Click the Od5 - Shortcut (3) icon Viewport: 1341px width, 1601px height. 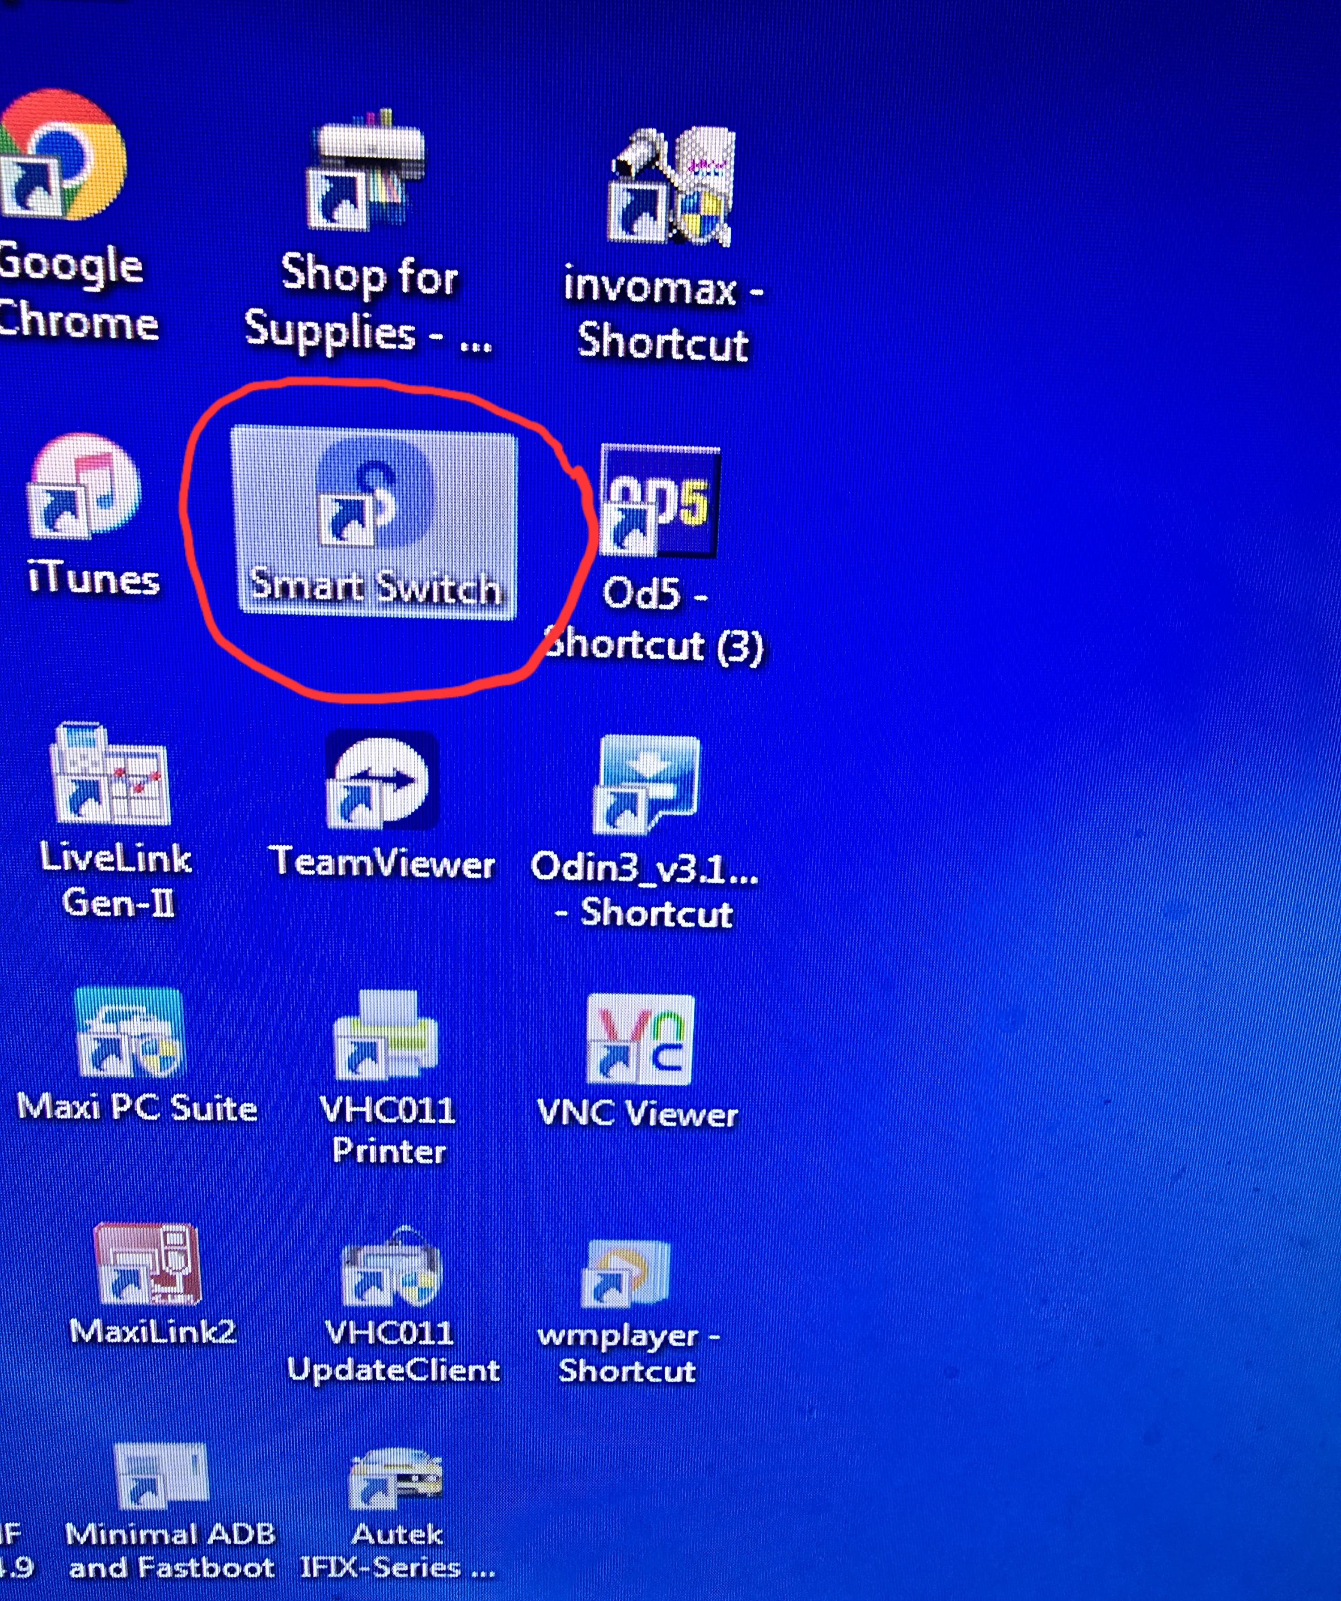(659, 500)
